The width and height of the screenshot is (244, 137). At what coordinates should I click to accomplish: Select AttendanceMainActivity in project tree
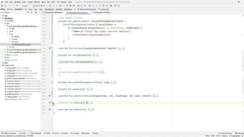22,45
